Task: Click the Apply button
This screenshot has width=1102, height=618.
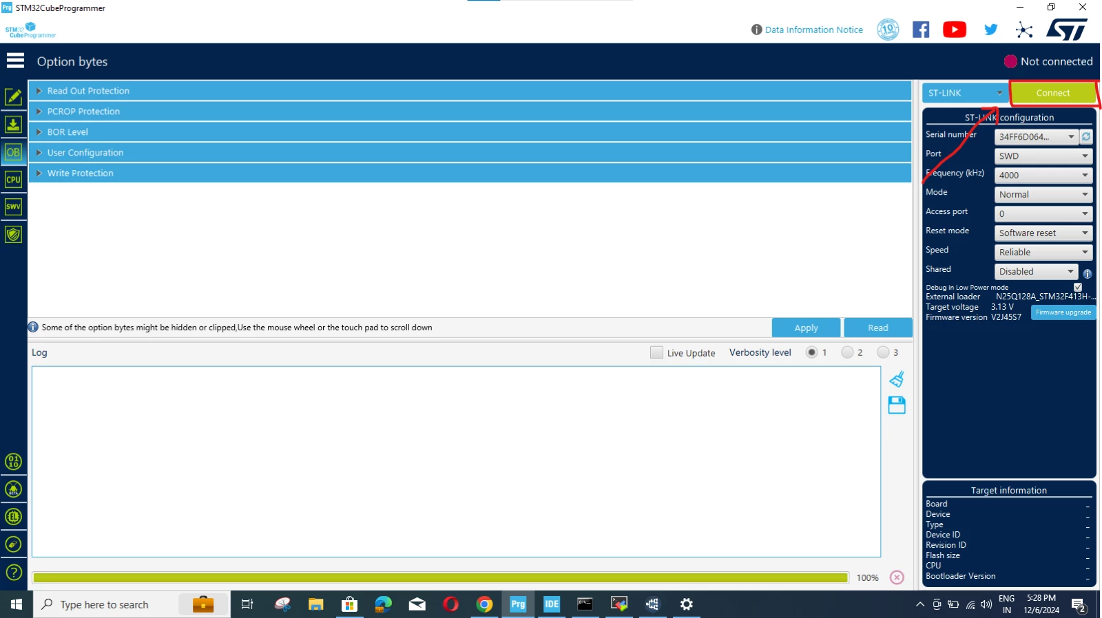Action: pos(806,328)
